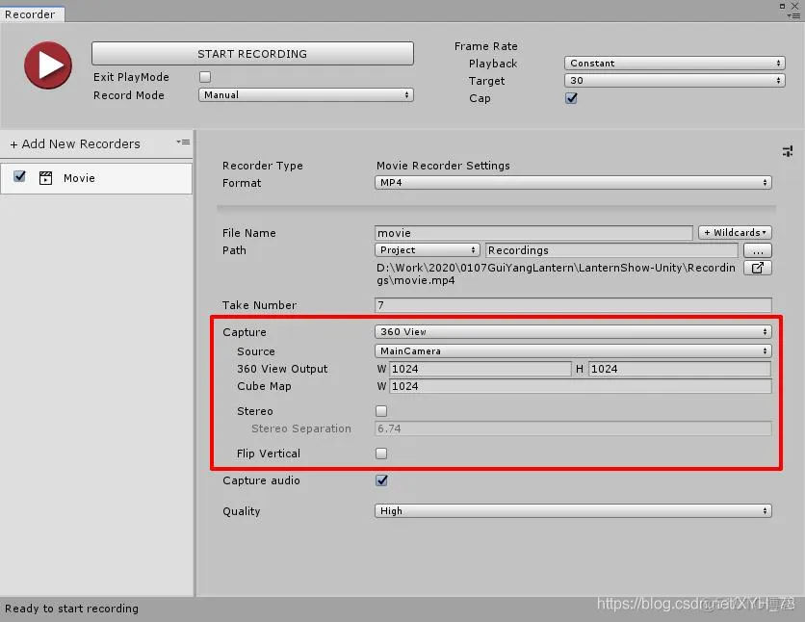Screen dimensions: 805x622
Task: Toggle the Exit PlayMode checkbox
Action: point(205,77)
